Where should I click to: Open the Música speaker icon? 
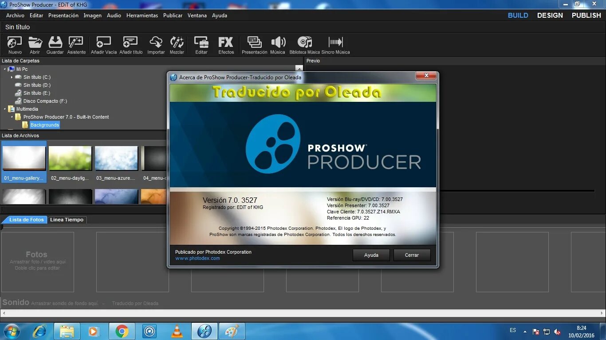point(278,45)
